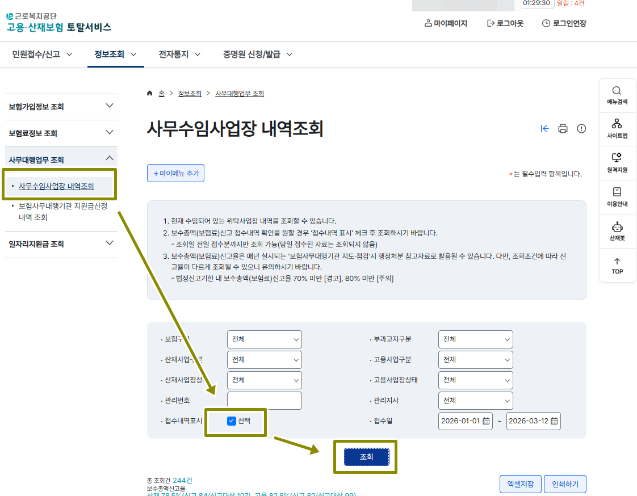Open the 관리지사 dropdown
The image size is (637, 496).
475,401
